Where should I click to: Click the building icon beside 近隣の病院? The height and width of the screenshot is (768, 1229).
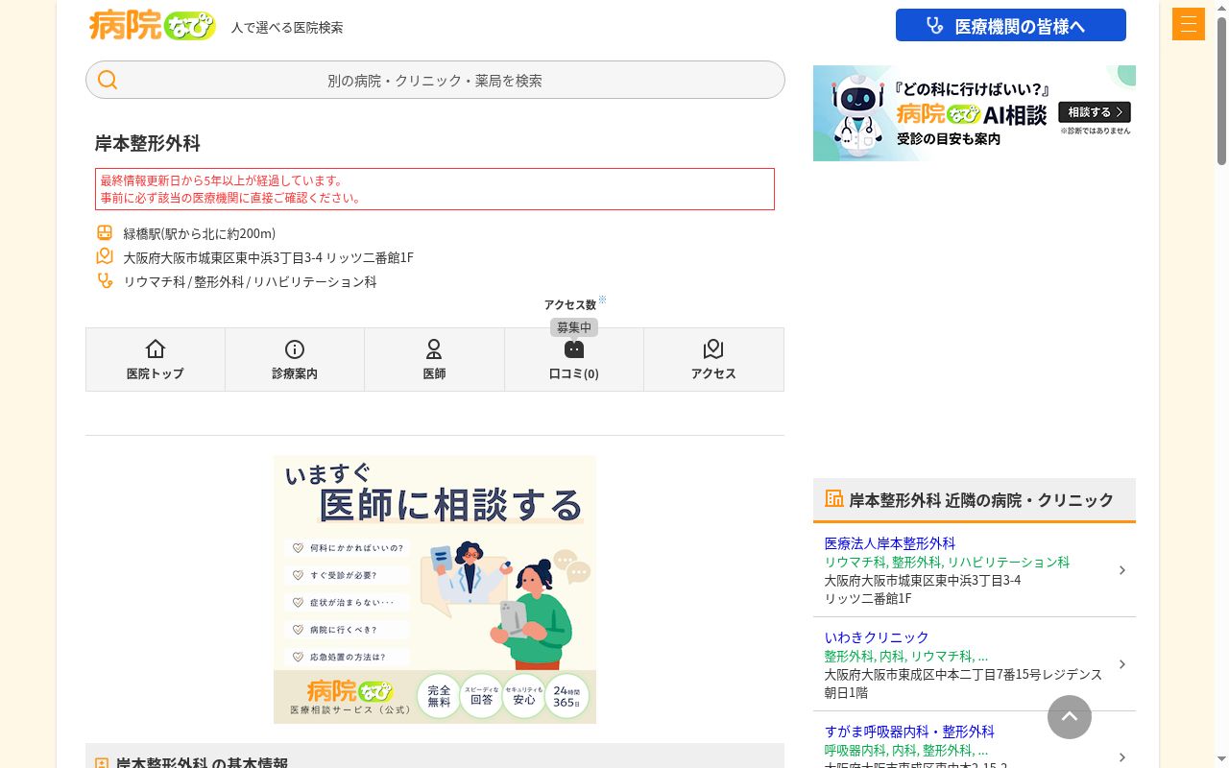pos(834,499)
